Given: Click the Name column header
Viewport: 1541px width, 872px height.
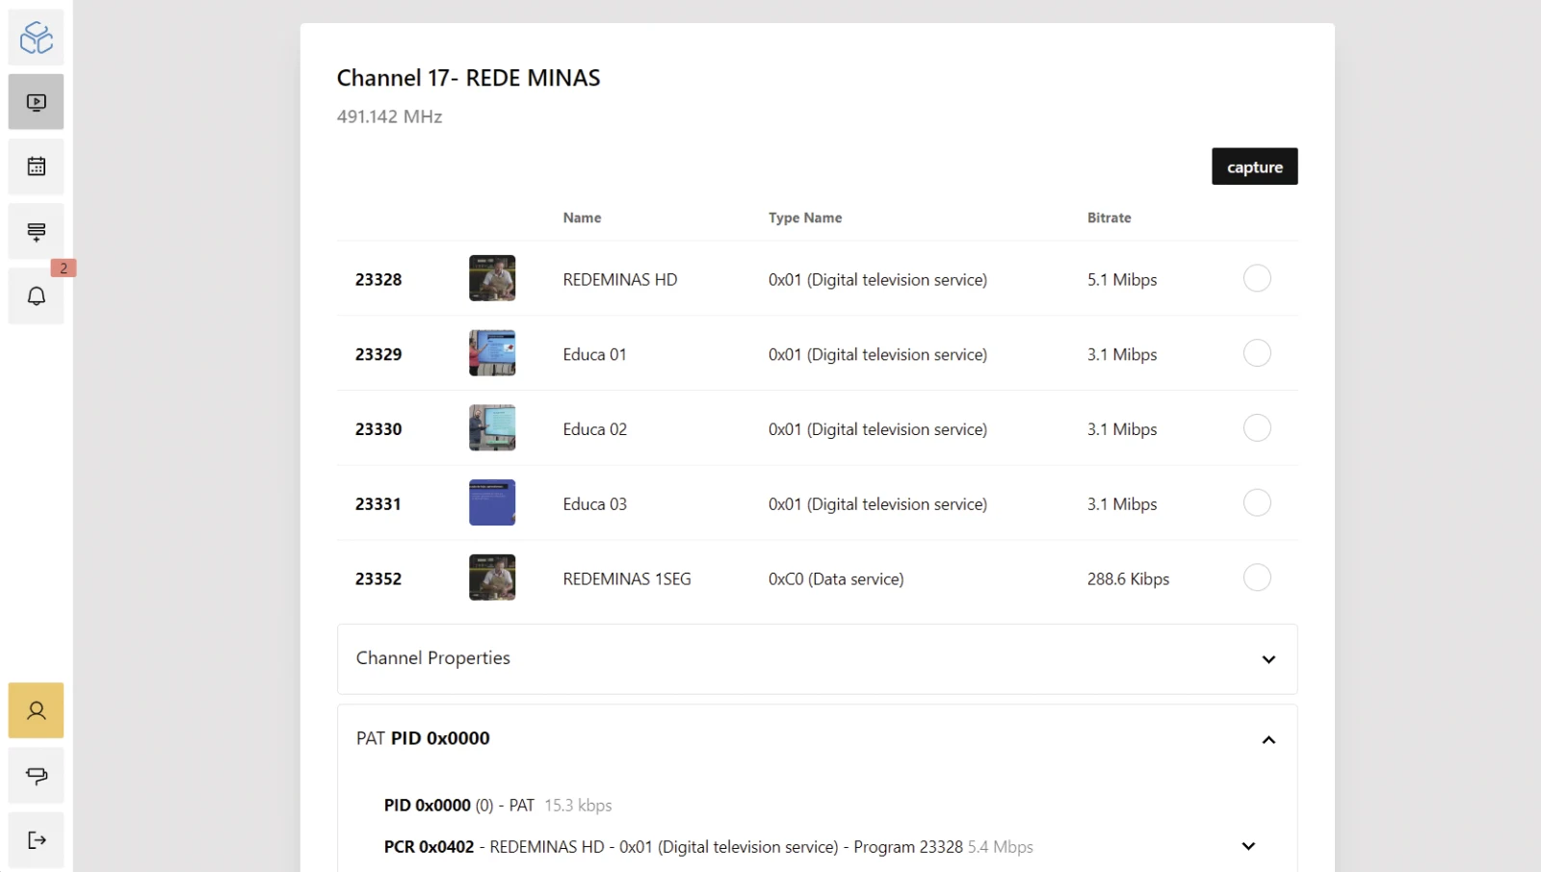Looking at the screenshot, I should tap(582, 218).
